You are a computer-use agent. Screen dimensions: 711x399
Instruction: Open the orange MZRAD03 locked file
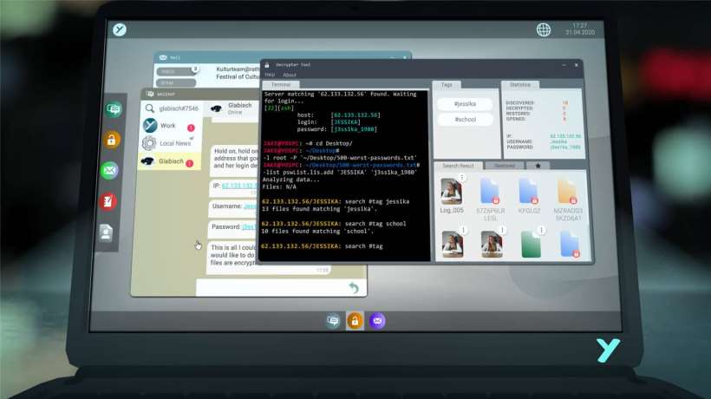pos(567,192)
